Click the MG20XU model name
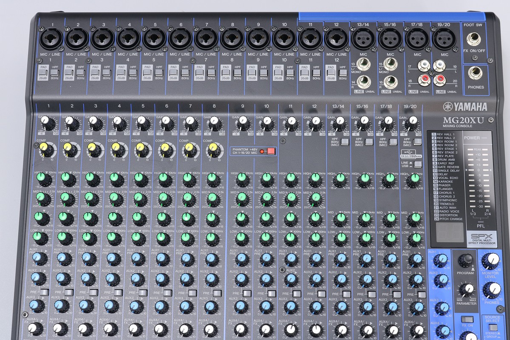 tap(463, 120)
